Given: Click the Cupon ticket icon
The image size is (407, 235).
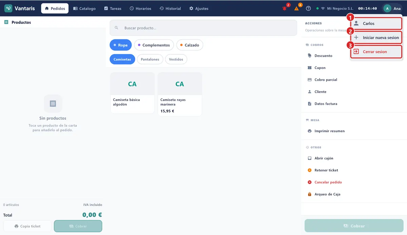Looking at the screenshot, I should [x=309, y=68].
